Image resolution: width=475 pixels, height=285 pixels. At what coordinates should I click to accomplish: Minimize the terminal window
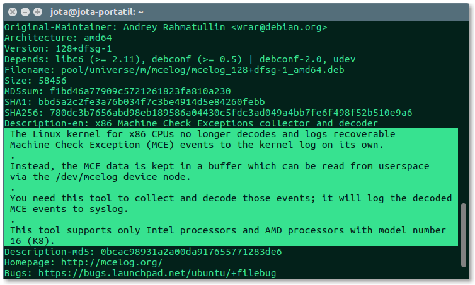pyautogui.click(x=25, y=12)
